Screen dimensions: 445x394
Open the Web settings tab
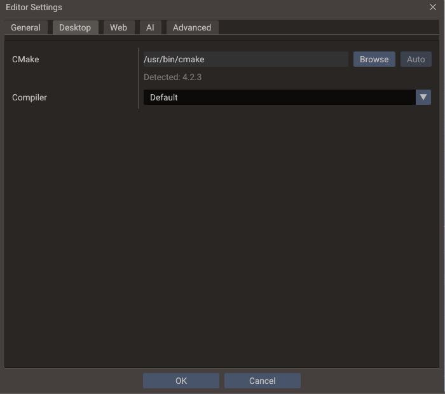(x=119, y=27)
